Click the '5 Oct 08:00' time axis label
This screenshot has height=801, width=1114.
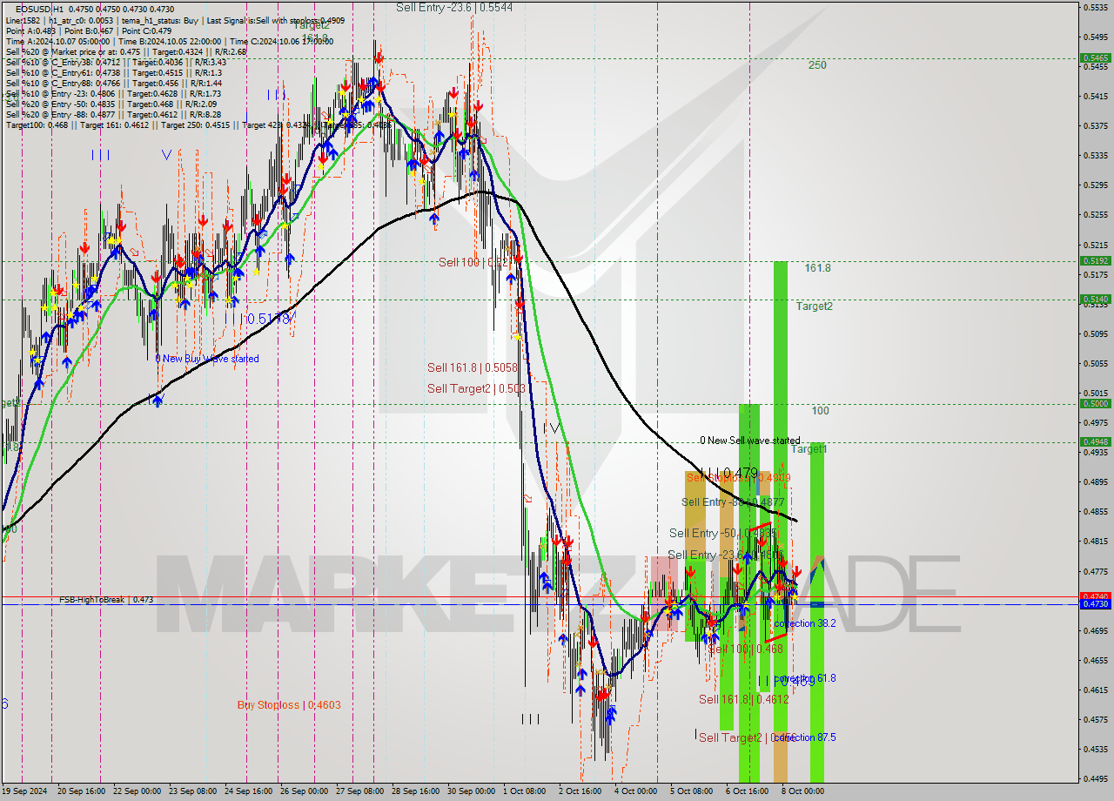692,791
